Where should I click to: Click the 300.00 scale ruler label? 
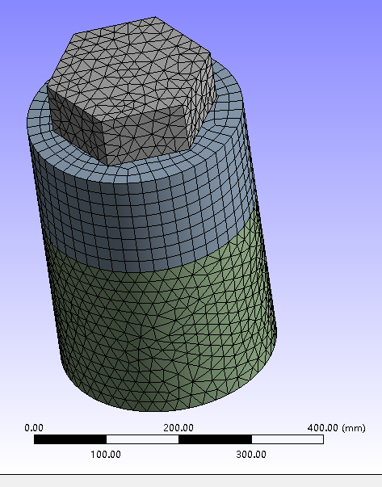pyautogui.click(x=251, y=455)
